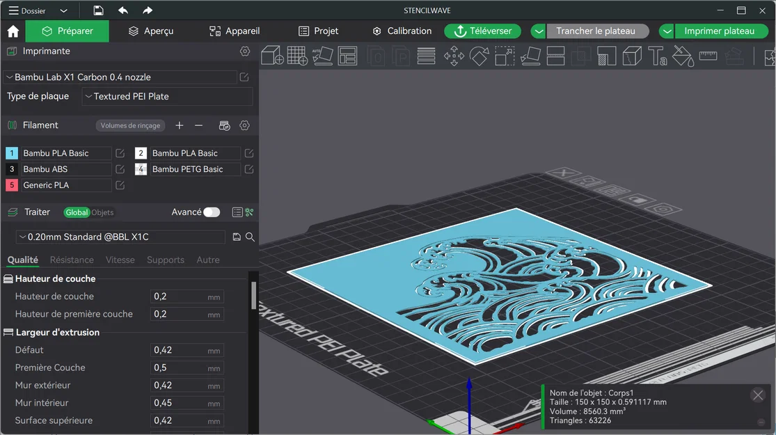The width and height of the screenshot is (776, 435).
Task: Redo the last action
Action: point(147,10)
